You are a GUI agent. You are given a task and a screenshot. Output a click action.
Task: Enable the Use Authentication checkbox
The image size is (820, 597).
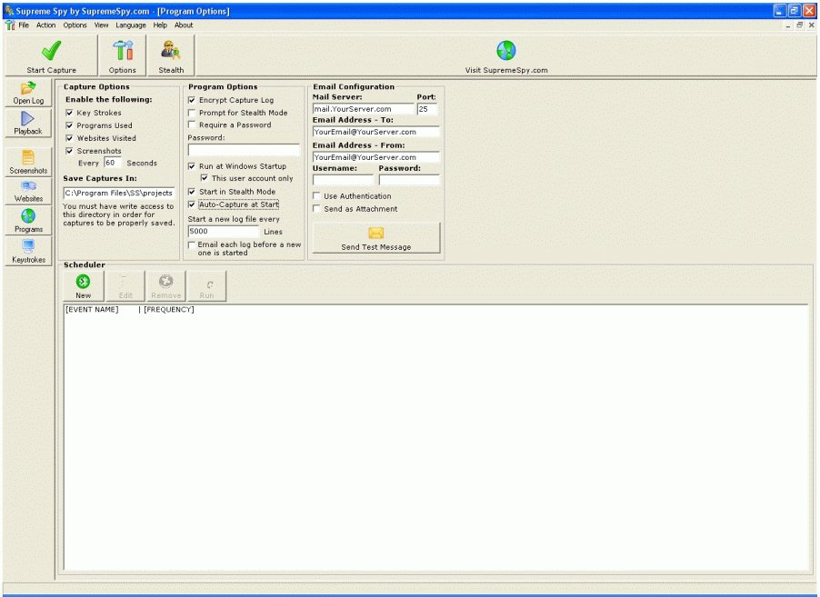click(x=316, y=196)
